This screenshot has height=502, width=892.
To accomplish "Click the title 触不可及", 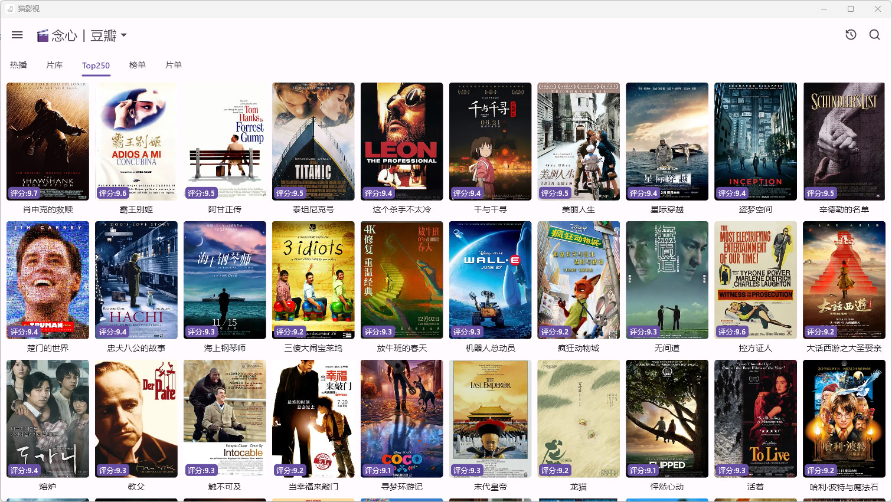I will (x=225, y=487).
